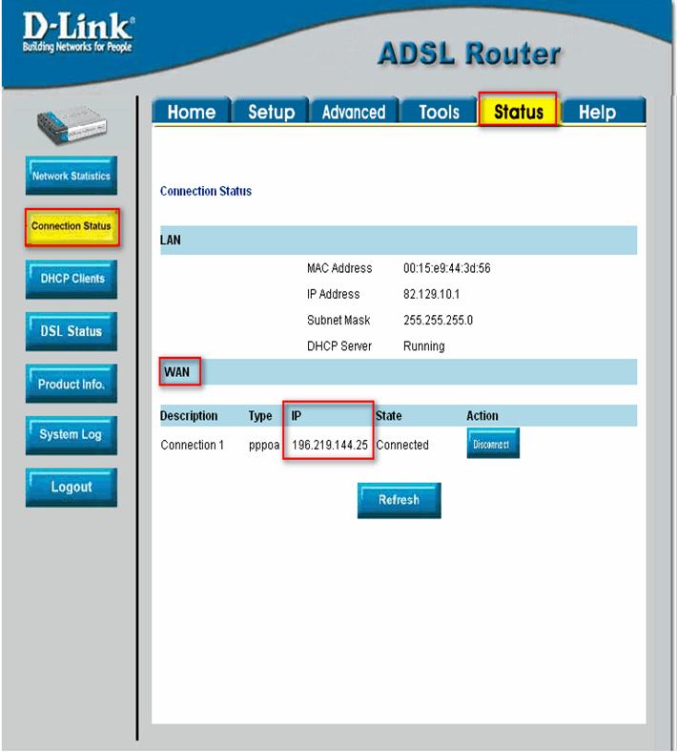View the DHCP Clients list

(x=72, y=279)
